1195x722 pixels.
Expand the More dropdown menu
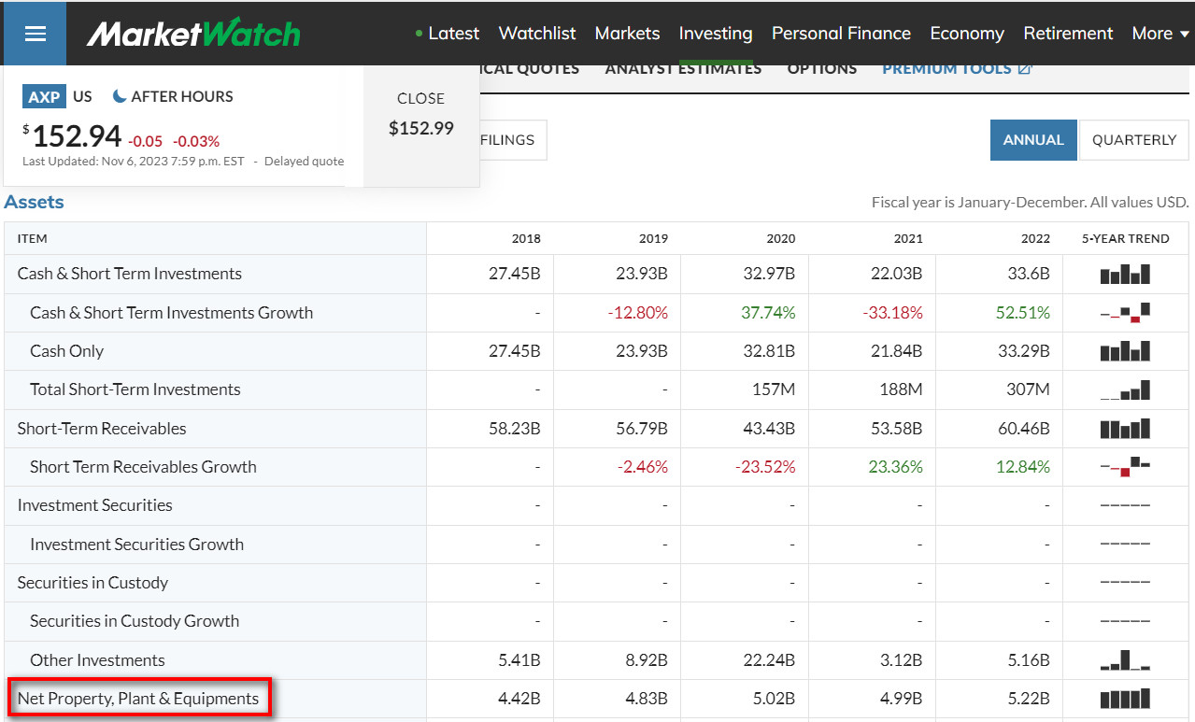[x=1160, y=34]
